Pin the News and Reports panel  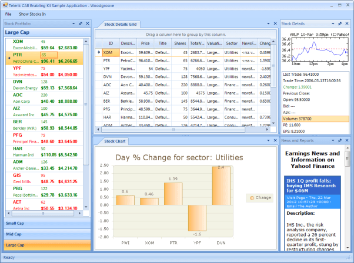click(x=340, y=140)
